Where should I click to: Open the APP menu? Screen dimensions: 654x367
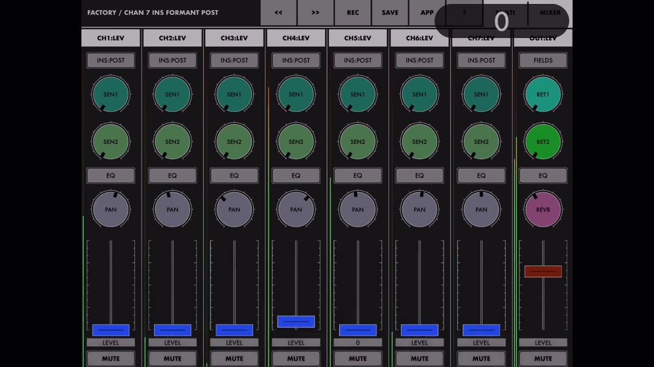427,13
